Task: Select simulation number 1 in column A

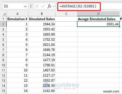Action: point(18,24)
